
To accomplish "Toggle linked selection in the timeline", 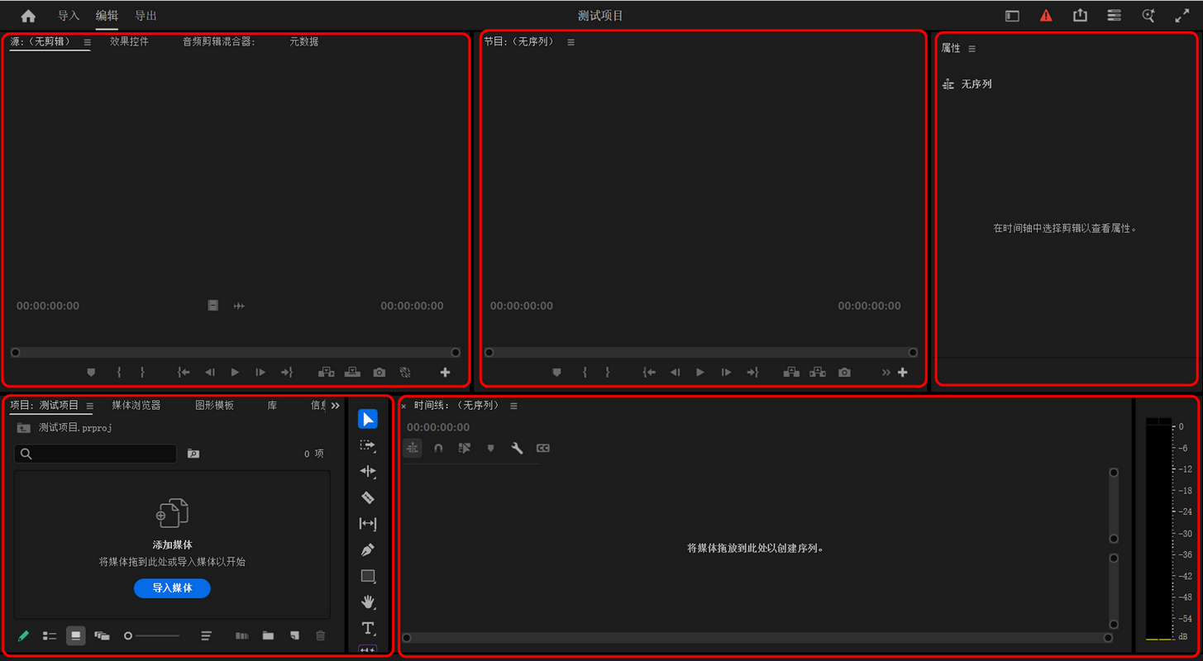I will (465, 448).
